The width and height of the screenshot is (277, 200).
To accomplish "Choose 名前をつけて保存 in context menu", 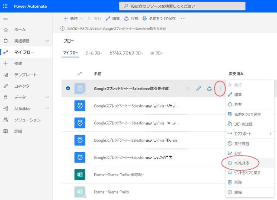I will click(250, 114).
